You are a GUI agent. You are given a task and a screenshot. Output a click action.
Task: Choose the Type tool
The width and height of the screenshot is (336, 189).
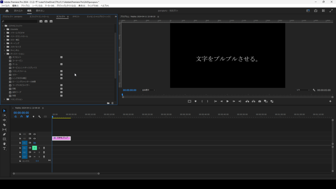point(4,149)
